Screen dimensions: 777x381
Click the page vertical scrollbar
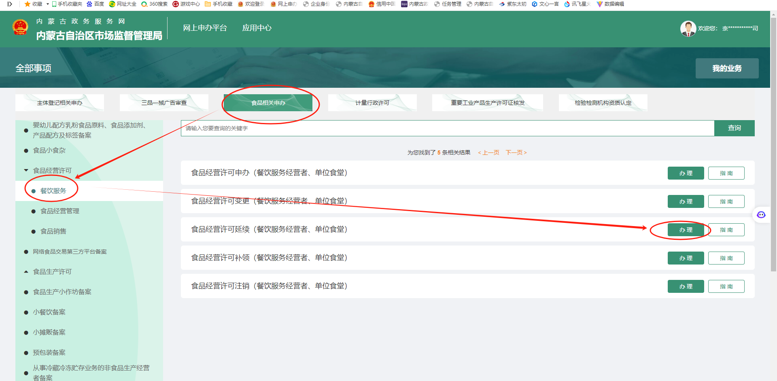[773, 142]
